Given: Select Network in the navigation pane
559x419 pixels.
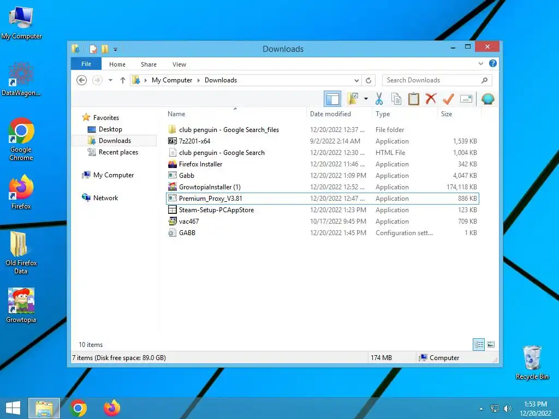Looking at the screenshot, I should [105, 197].
